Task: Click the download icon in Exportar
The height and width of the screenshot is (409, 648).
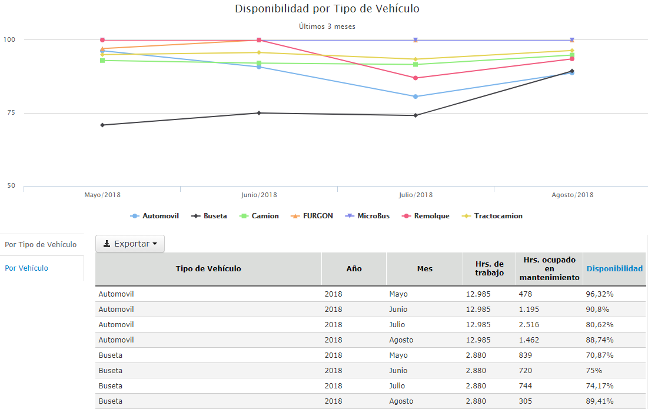Action: click(107, 244)
